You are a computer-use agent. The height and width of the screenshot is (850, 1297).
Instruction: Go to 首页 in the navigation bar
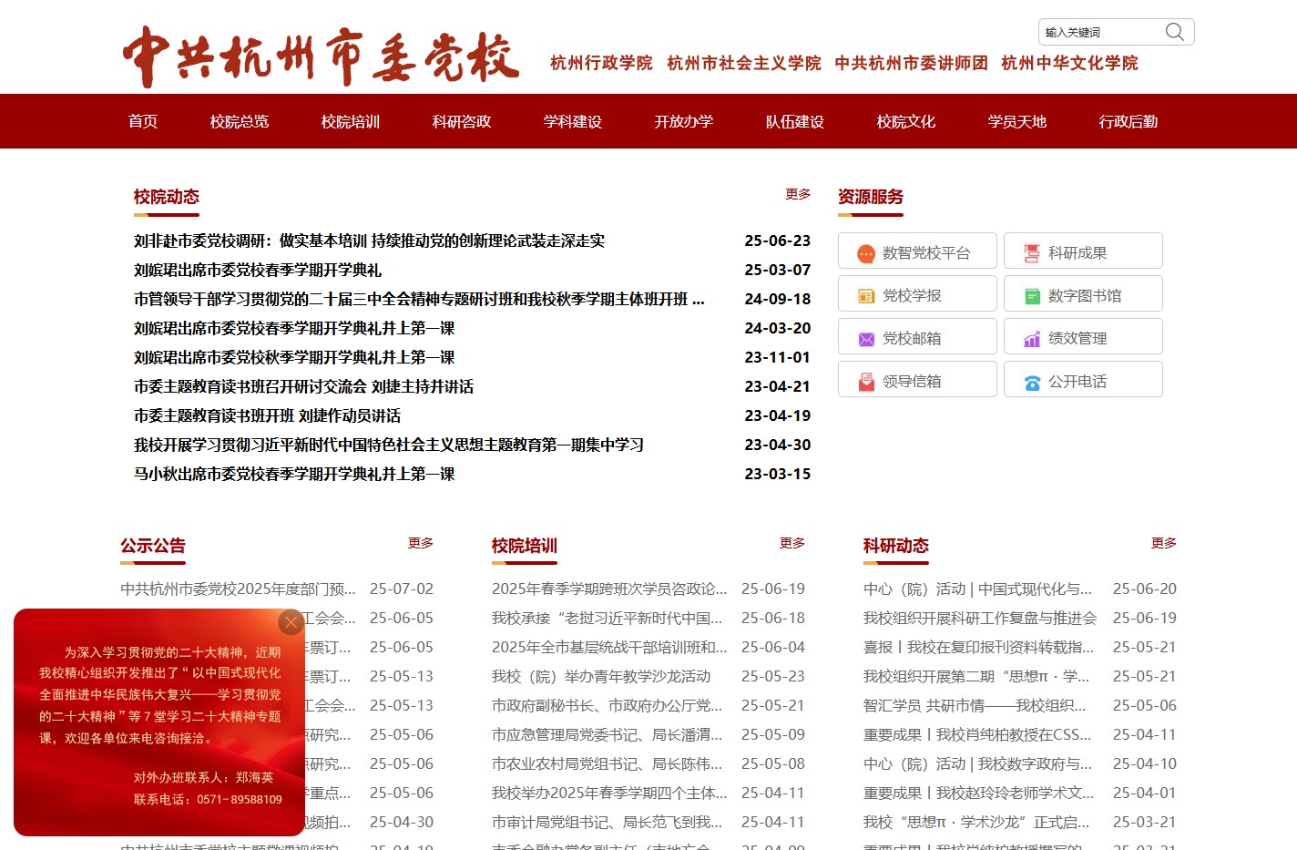(x=143, y=121)
